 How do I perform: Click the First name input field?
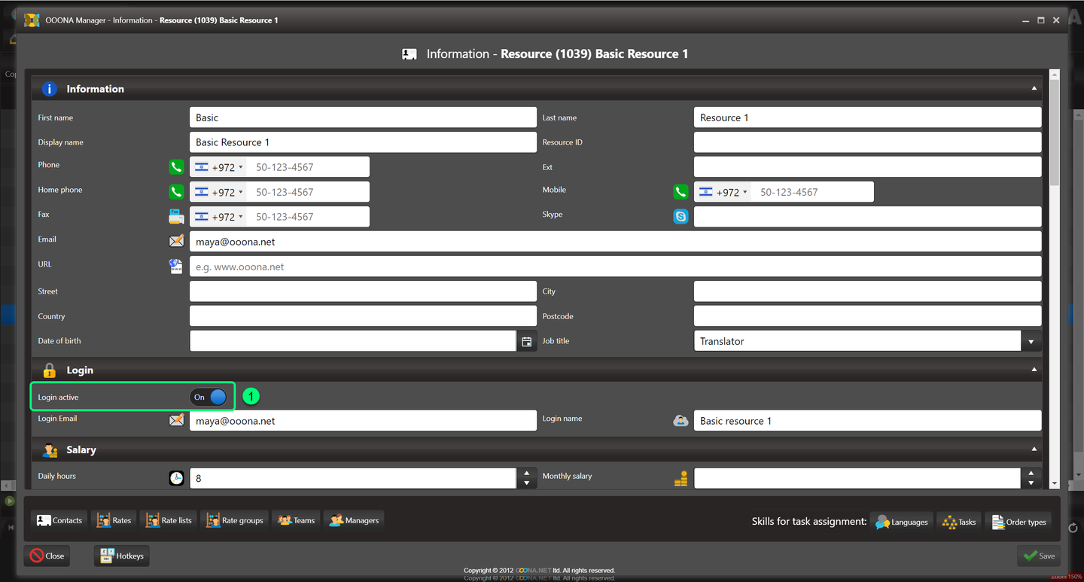click(x=363, y=117)
